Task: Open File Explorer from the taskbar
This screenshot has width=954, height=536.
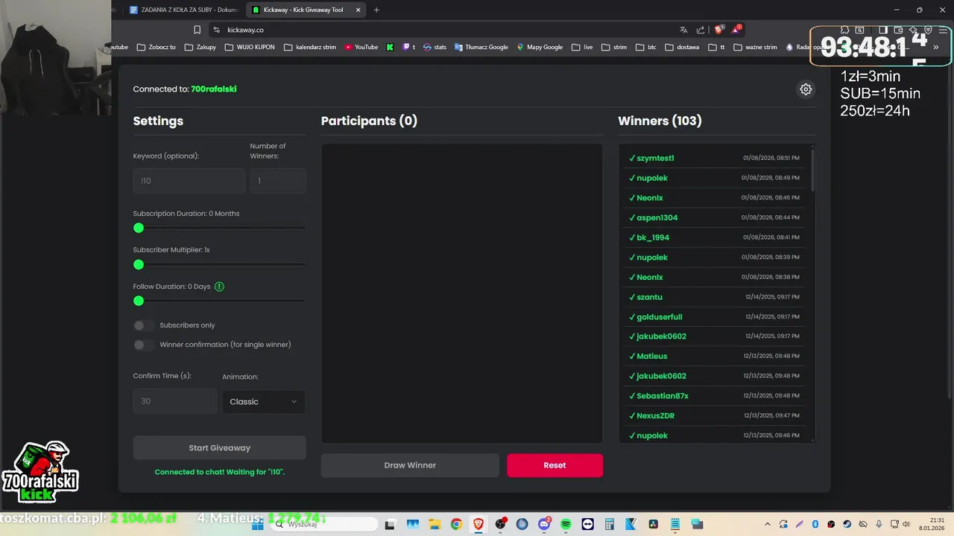Action: (434, 524)
